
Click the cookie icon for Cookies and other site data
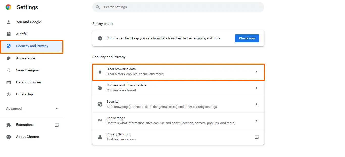point(100,88)
